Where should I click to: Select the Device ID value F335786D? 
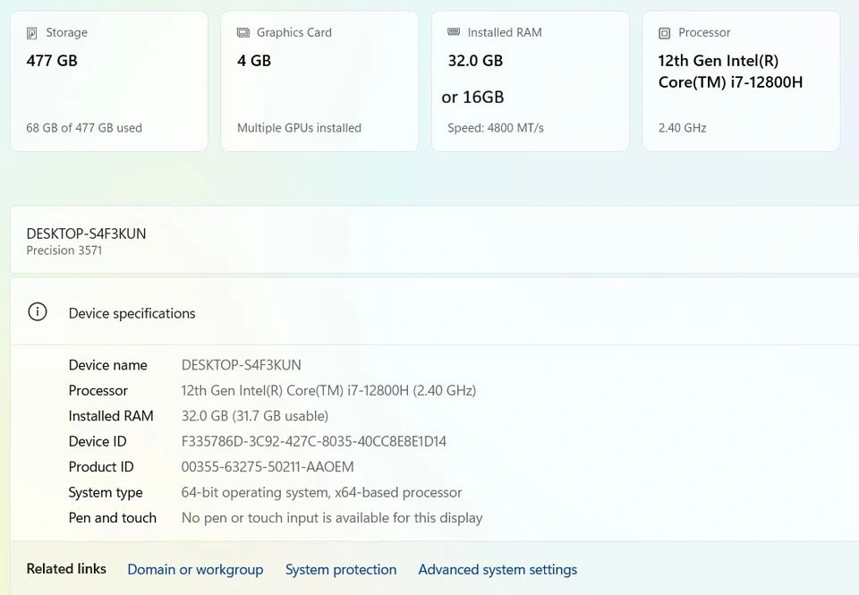pos(314,442)
